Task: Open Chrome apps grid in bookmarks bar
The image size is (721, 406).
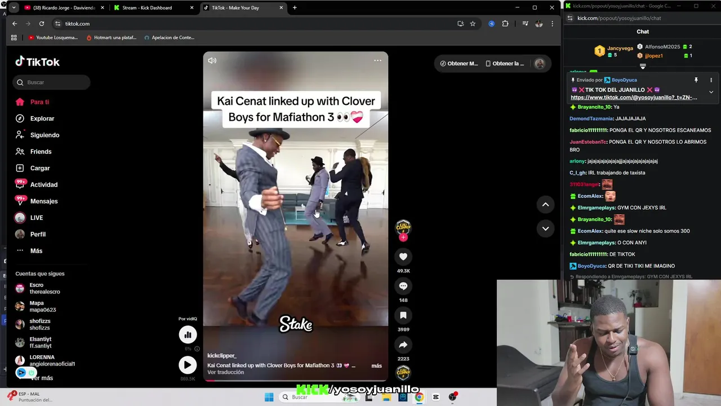Action: click(14, 38)
